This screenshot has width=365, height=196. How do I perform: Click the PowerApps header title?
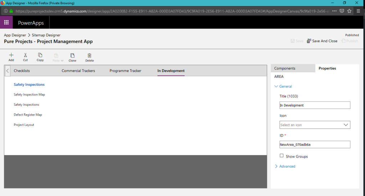(31, 23)
